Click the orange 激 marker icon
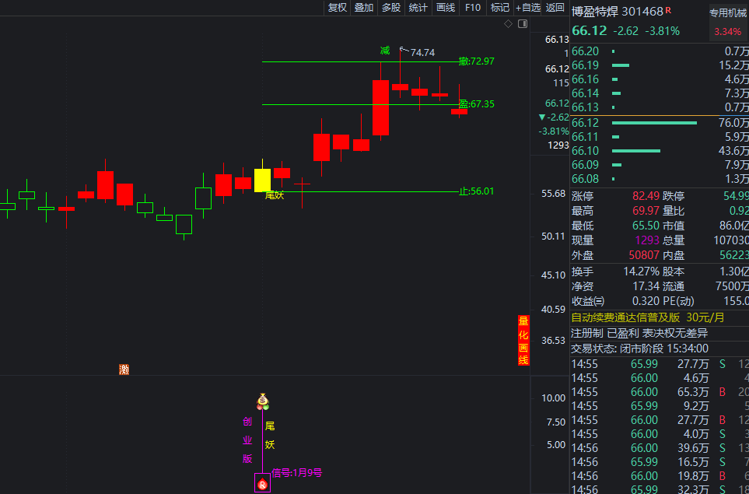 coord(124,369)
